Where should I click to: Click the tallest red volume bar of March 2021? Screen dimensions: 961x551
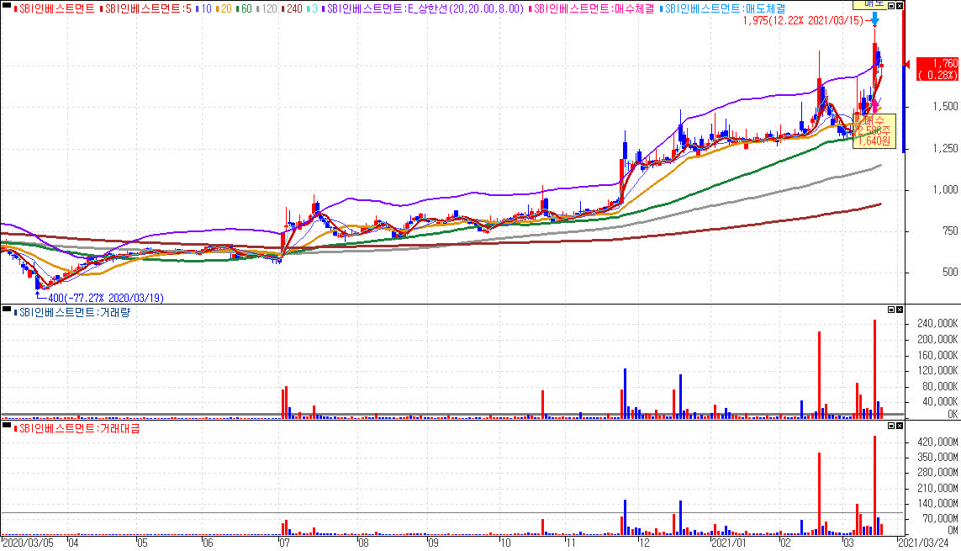tap(874, 369)
